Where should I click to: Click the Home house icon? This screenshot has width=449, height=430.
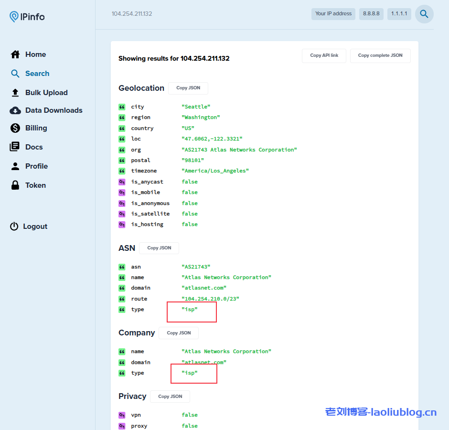[15, 54]
